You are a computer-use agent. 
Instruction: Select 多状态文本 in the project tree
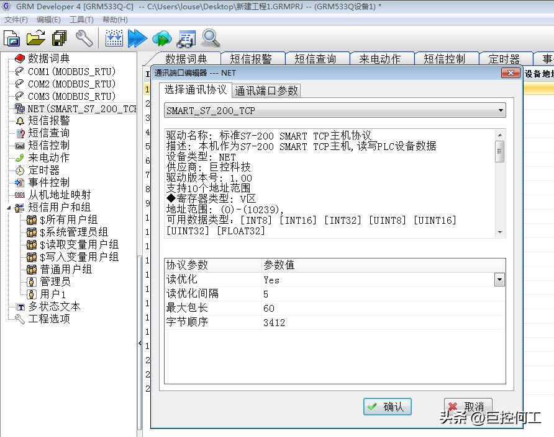54,307
